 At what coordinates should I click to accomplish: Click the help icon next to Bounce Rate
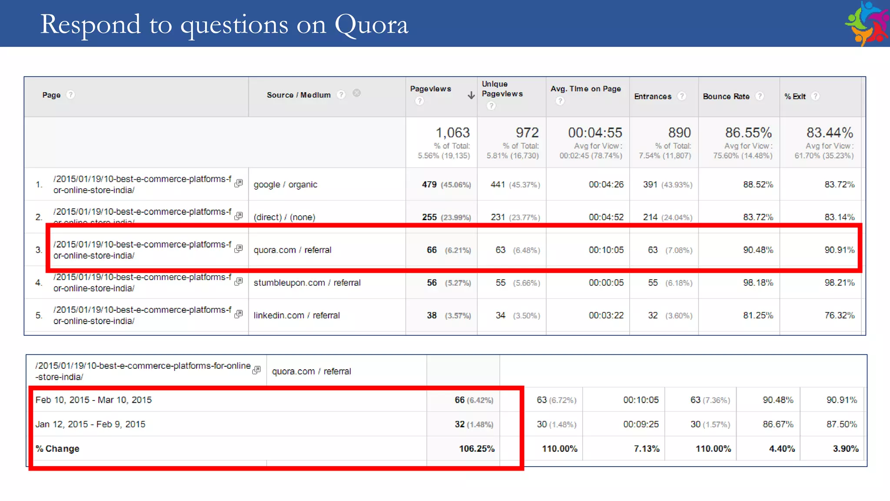(x=760, y=96)
